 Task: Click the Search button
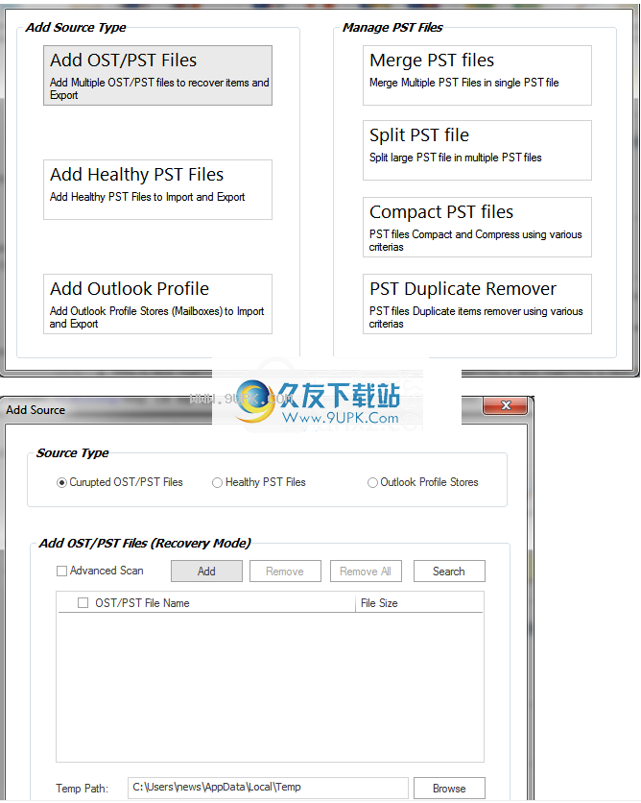click(449, 571)
